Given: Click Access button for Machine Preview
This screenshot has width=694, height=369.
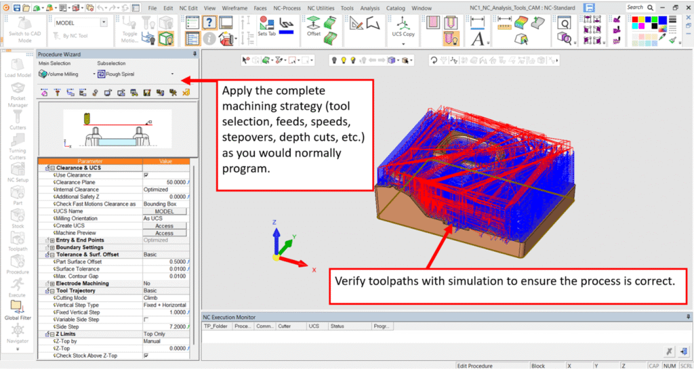Looking at the screenshot, I should click(x=164, y=233).
